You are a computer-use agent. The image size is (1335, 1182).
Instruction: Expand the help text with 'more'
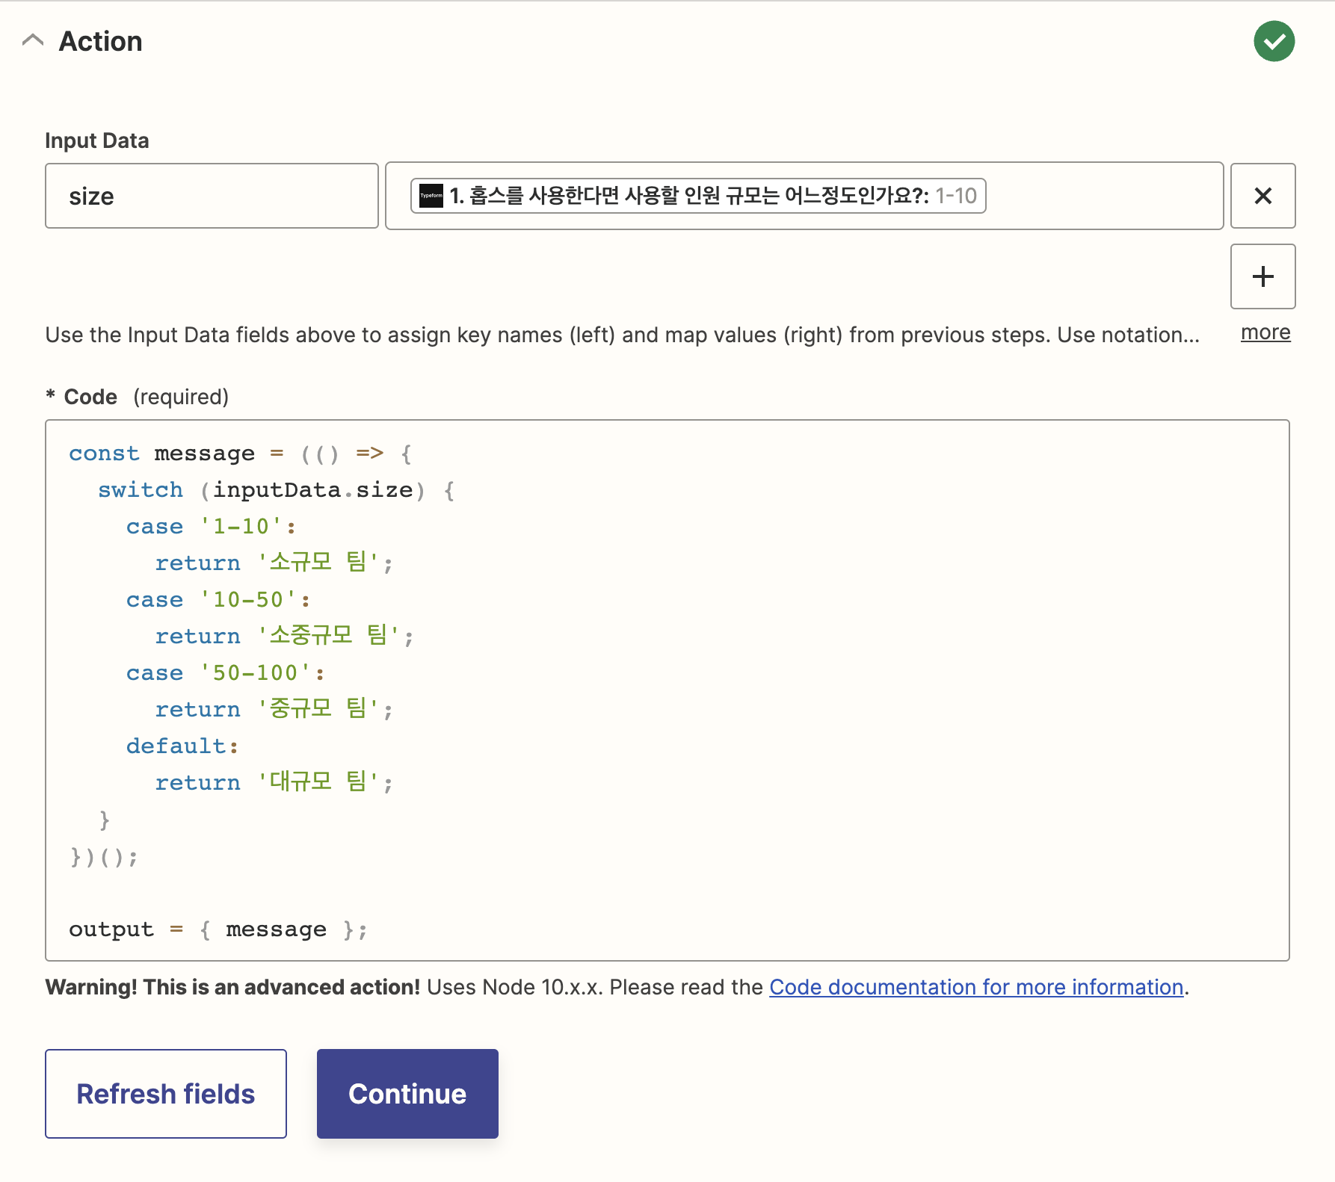point(1265,332)
